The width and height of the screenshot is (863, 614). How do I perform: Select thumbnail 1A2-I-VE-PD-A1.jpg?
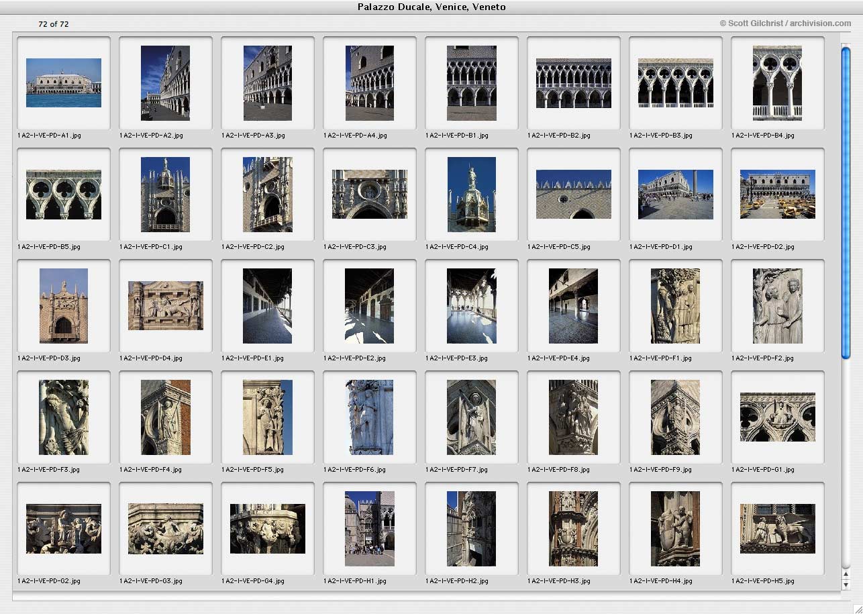click(x=64, y=83)
